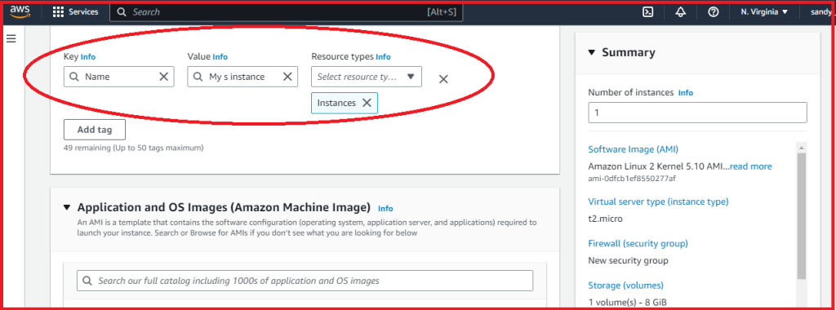This screenshot has width=836, height=310.
Task: Open the Services grid menu
Action: pyautogui.click(x=75, y=11)
